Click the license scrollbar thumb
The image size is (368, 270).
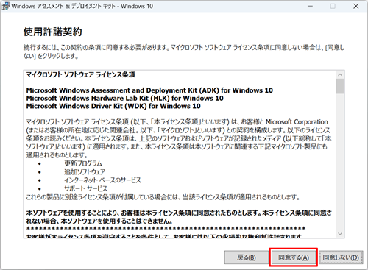[x=340, y=86]
